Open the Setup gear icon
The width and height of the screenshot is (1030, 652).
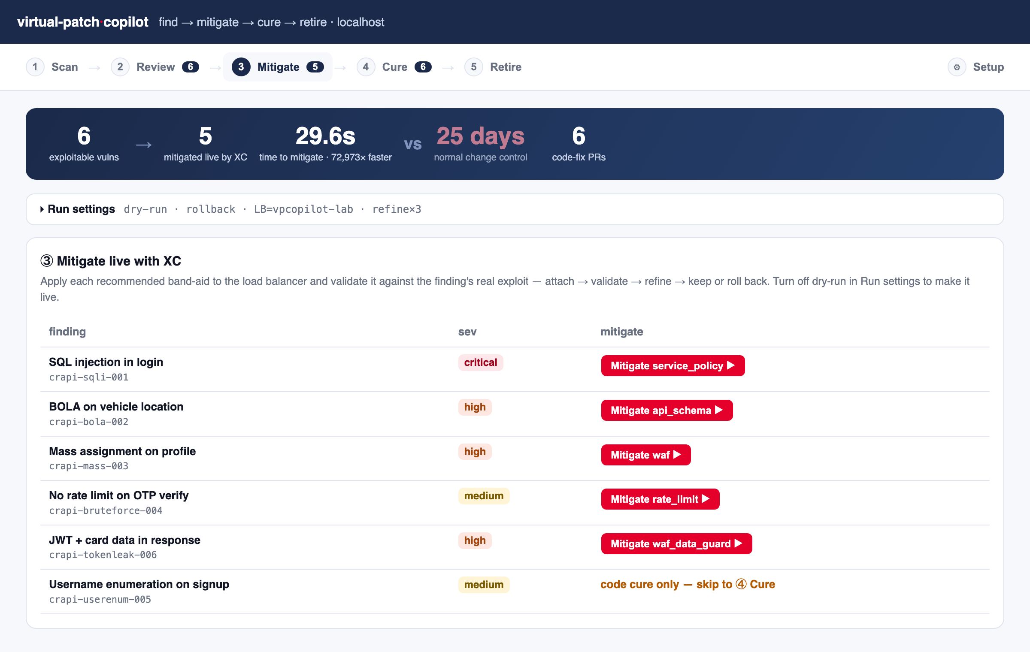coord(957,67)
